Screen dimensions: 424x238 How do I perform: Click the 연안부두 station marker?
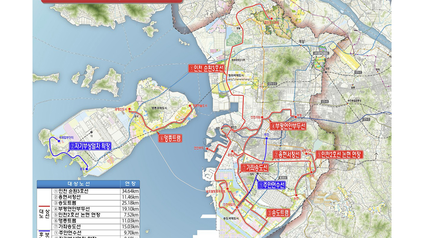[207, 149]
